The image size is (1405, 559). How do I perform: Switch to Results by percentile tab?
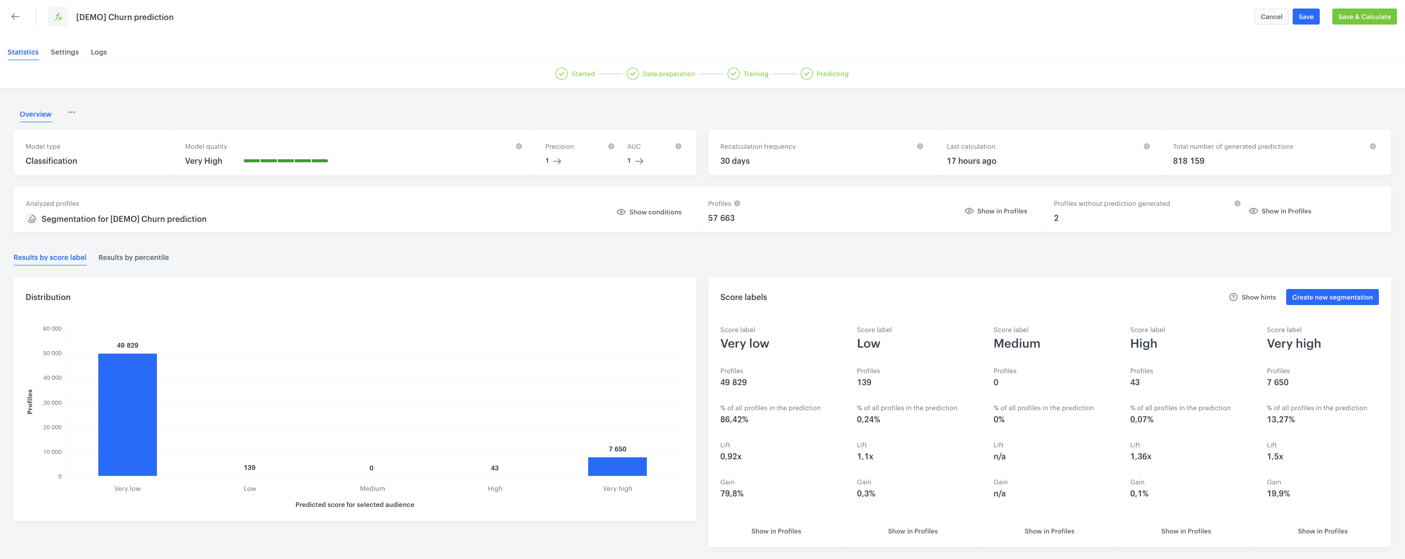point(133,257)
